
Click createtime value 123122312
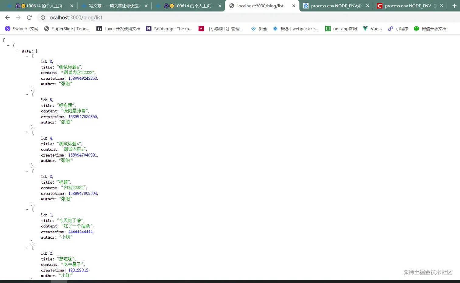[78, 270]
